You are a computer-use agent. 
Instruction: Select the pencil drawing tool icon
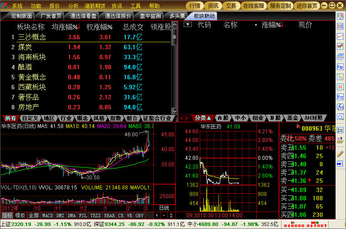tap(340, 153)
